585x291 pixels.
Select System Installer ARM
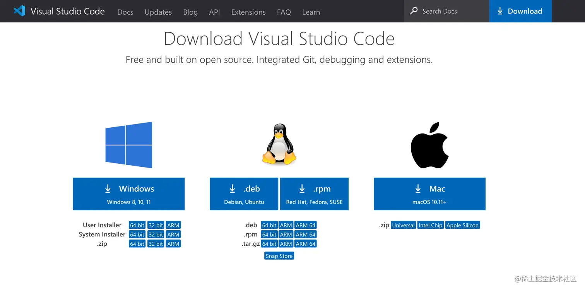[x=173, y=235]
